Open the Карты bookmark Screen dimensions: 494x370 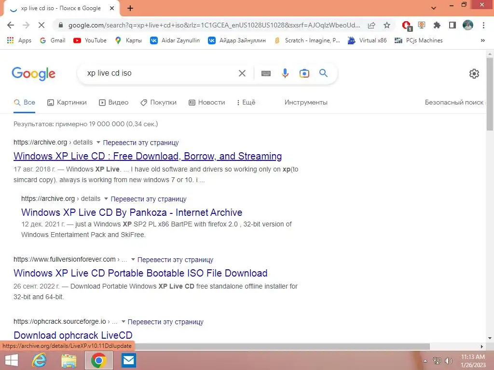point(128,40)
